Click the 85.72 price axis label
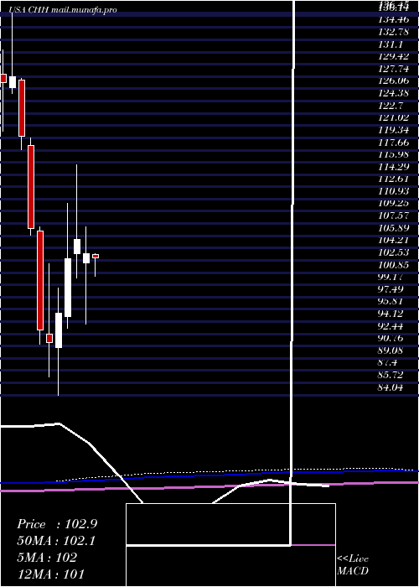 (391, 375)
